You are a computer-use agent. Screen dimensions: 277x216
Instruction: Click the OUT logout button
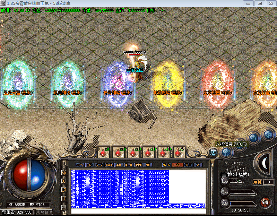188,165
